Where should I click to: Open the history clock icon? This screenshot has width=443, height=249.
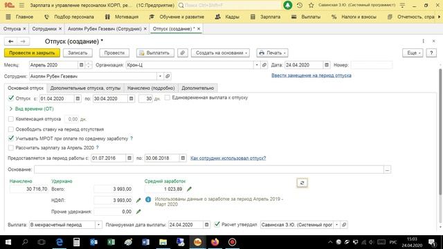coord(300,5)
